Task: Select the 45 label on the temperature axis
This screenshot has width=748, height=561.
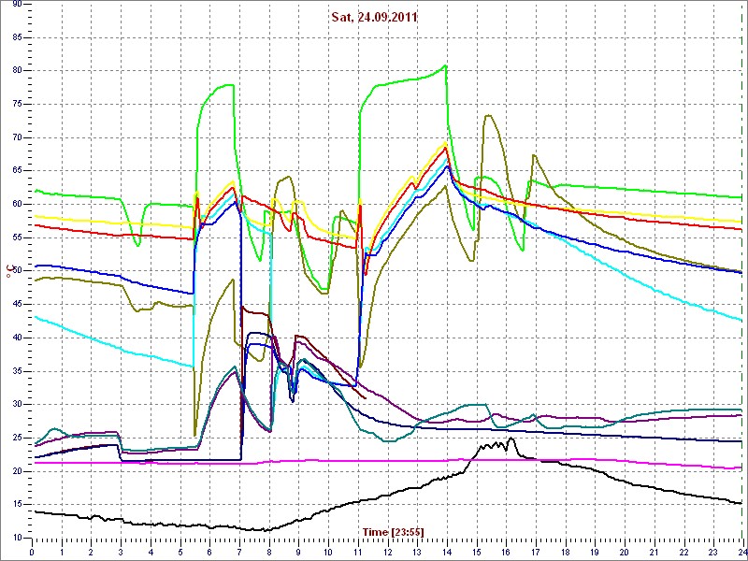Action: tap(16, 305)
